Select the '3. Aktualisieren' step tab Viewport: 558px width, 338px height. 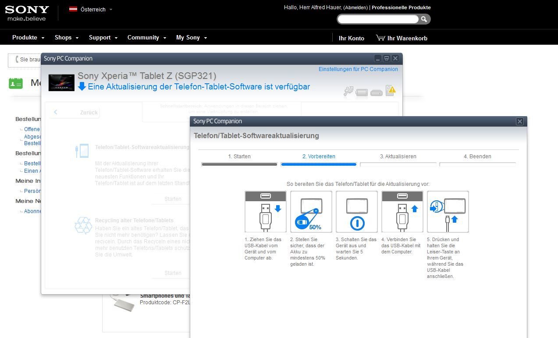pyautogui.click(x=398, y=157)
